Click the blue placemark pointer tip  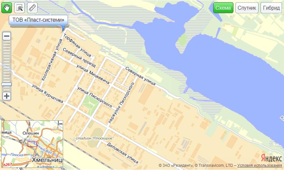(63, 31)
